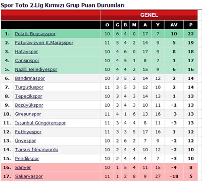Image resolution: width=202 pixels, height=182 pixels.
Task: Open the İstanbul Güngörenspor link
Action: tap(40, 123)
